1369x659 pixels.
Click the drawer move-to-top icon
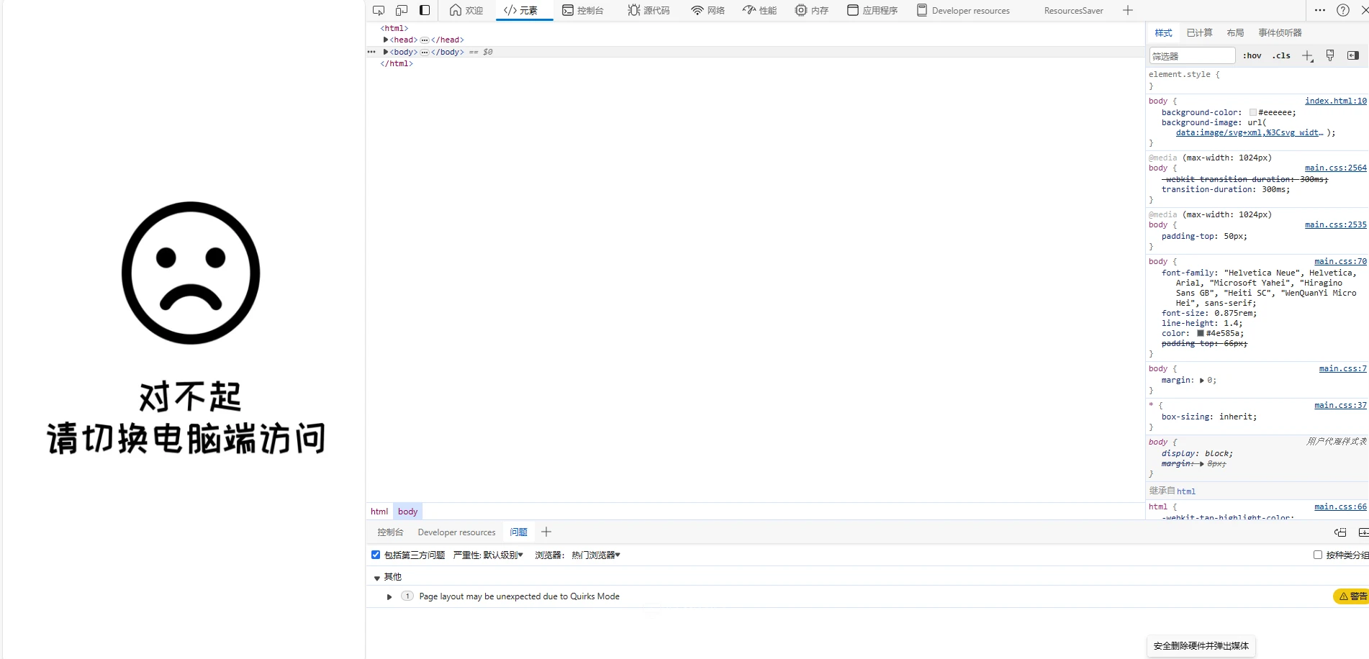pyautogui.click(x=1340, y=532)
